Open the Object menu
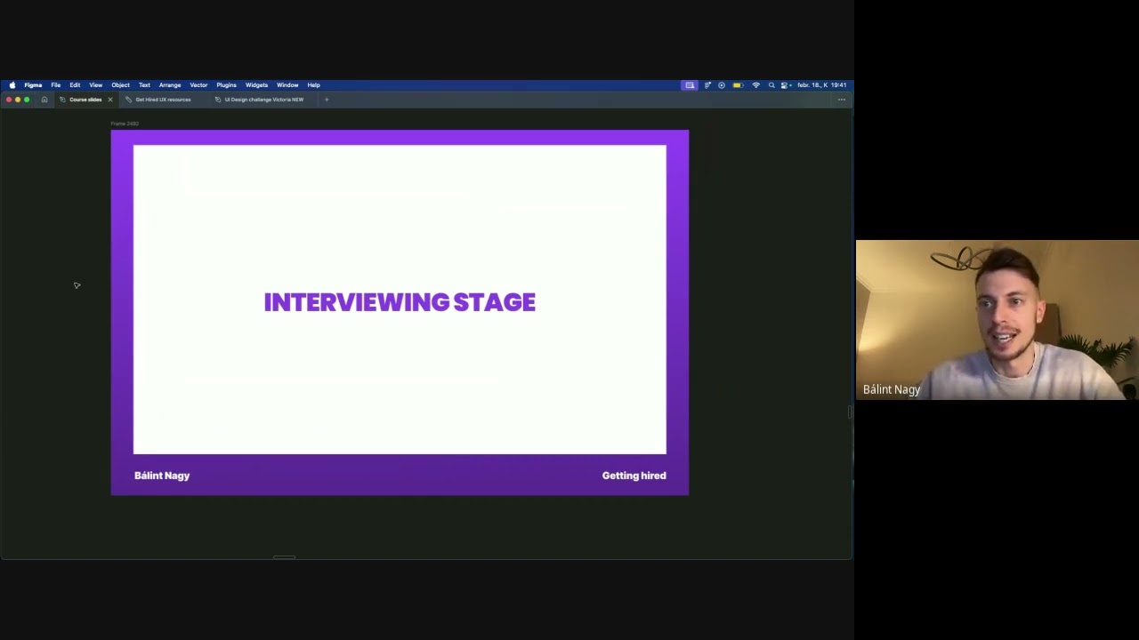1139x640 pixels. [x=120, y=85]
